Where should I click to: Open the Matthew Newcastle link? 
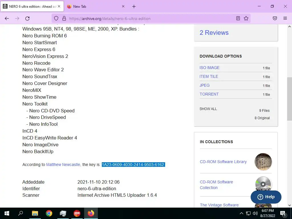(63, 165)
